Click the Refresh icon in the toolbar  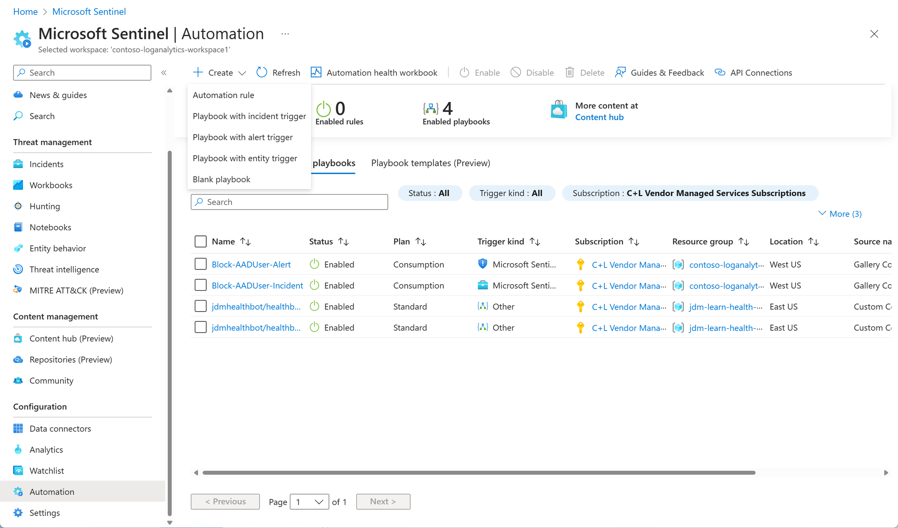pyautogui.click(x=262, y=72)
